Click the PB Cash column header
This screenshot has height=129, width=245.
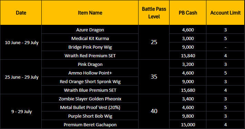point(188,13)
